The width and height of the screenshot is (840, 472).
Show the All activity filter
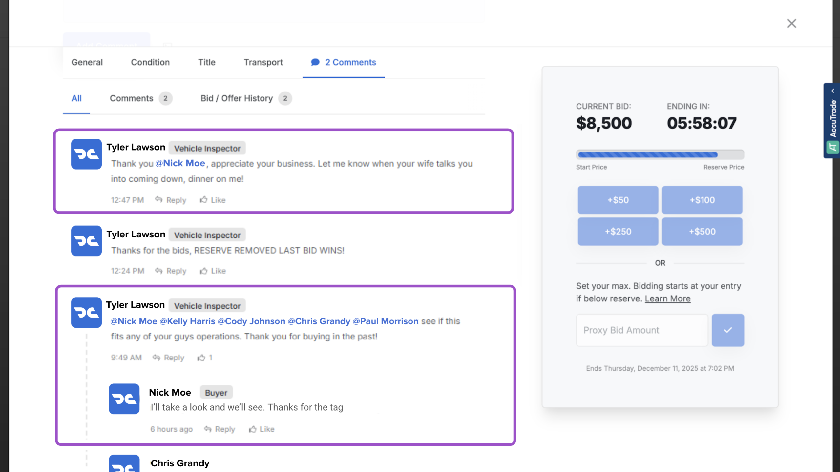click(x=76, y=98)
